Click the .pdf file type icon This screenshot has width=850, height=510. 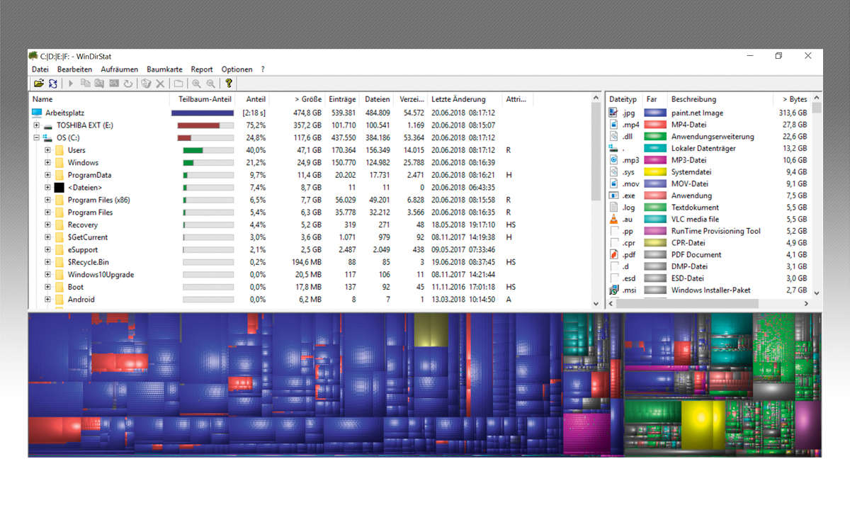614,254
